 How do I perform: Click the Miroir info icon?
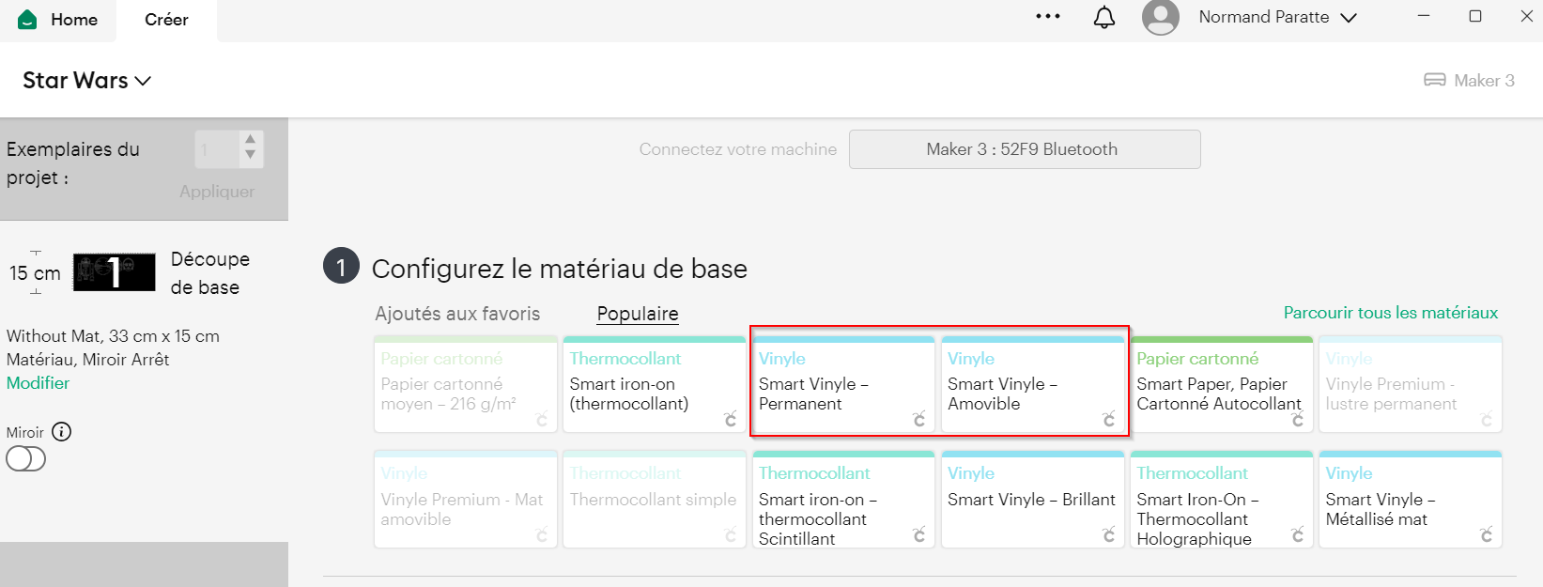62,432
